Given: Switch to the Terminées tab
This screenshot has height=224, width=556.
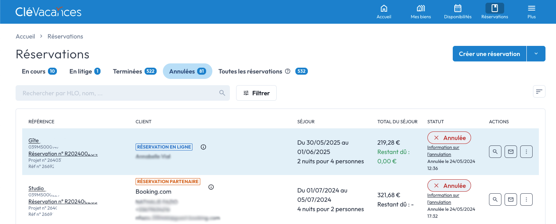Looking at the screenshot, I should (134, 72).
